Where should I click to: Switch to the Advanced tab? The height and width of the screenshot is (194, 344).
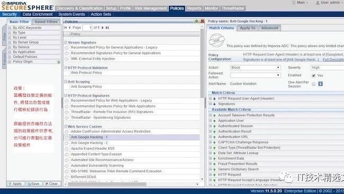[269, 28]
